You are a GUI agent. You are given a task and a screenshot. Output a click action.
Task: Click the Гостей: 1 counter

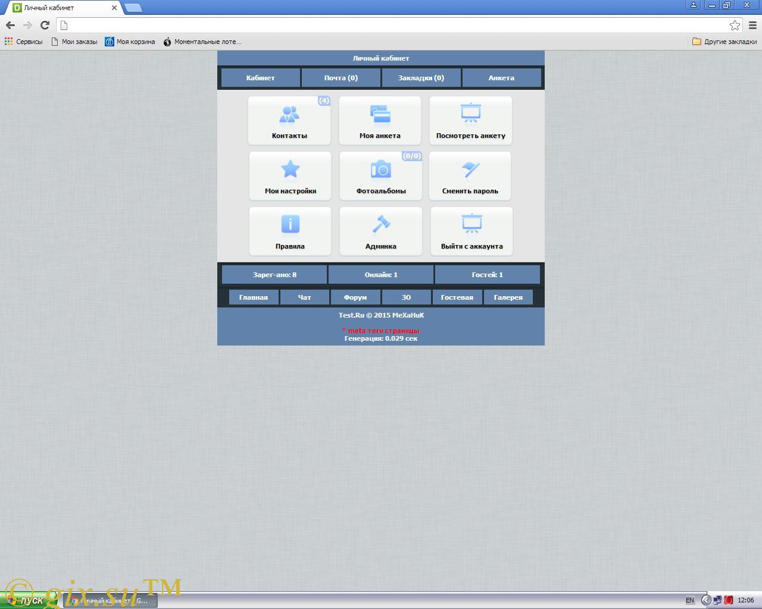point(488,275)
